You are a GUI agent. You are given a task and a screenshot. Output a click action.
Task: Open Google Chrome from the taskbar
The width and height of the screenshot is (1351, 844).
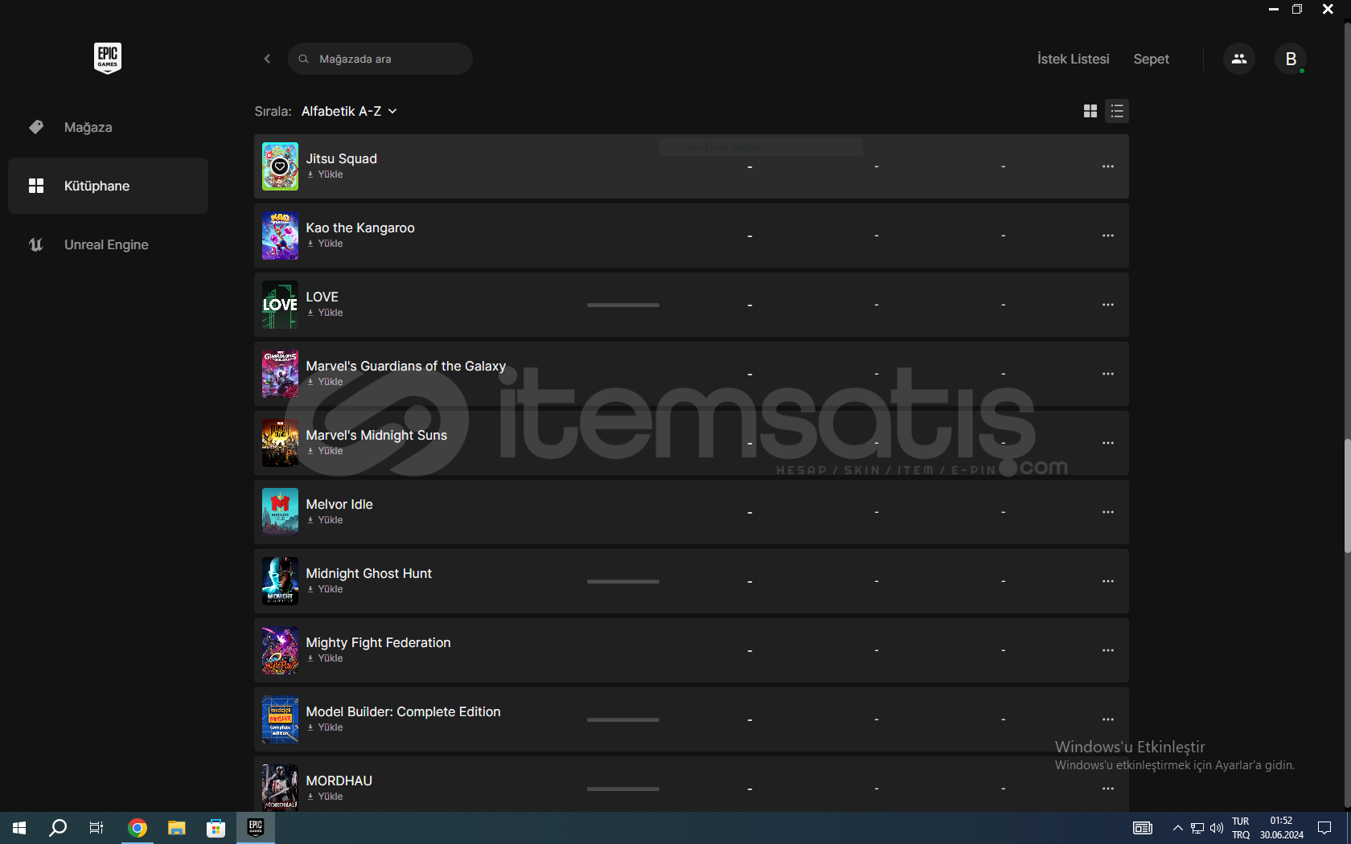click(138, 828)
